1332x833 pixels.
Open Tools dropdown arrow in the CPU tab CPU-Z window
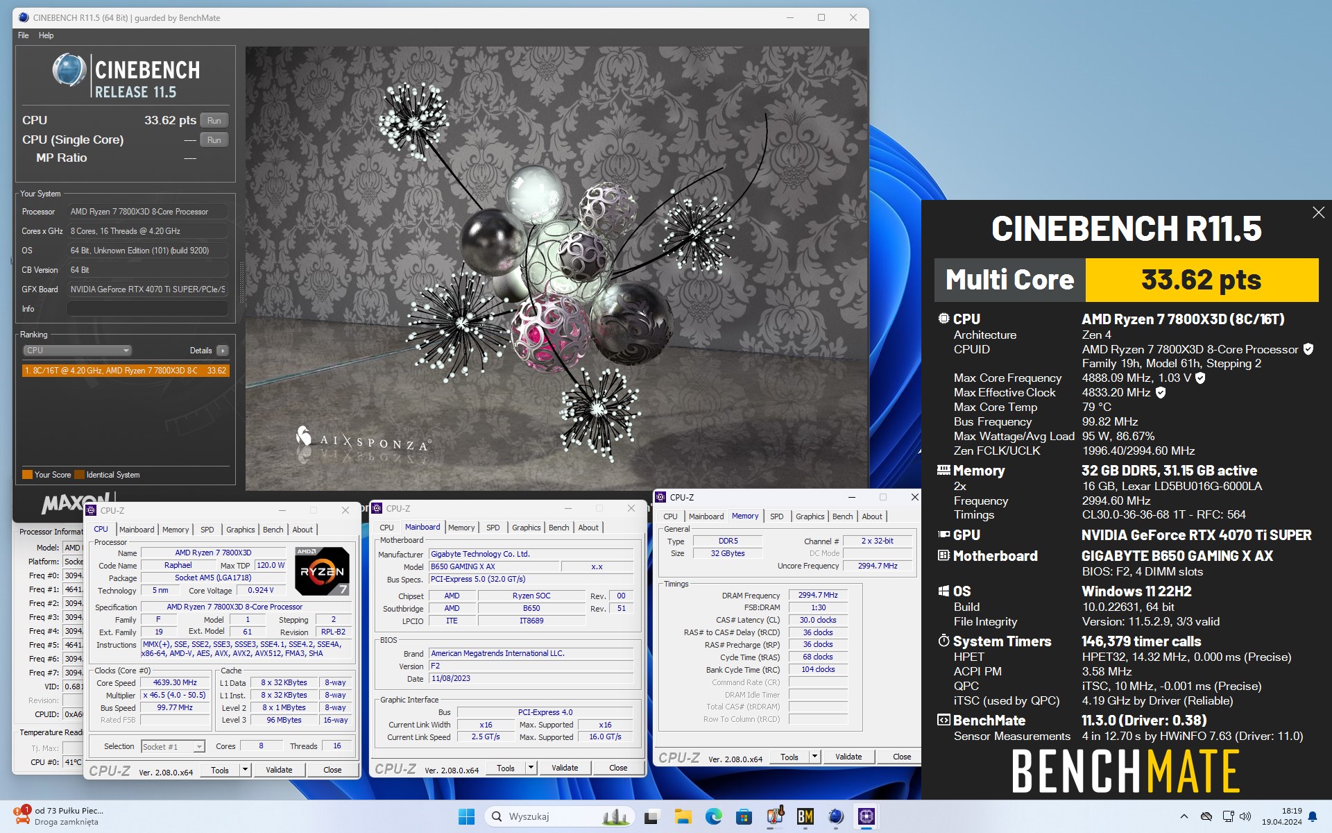pyautogui.click(x=245, y=770)
